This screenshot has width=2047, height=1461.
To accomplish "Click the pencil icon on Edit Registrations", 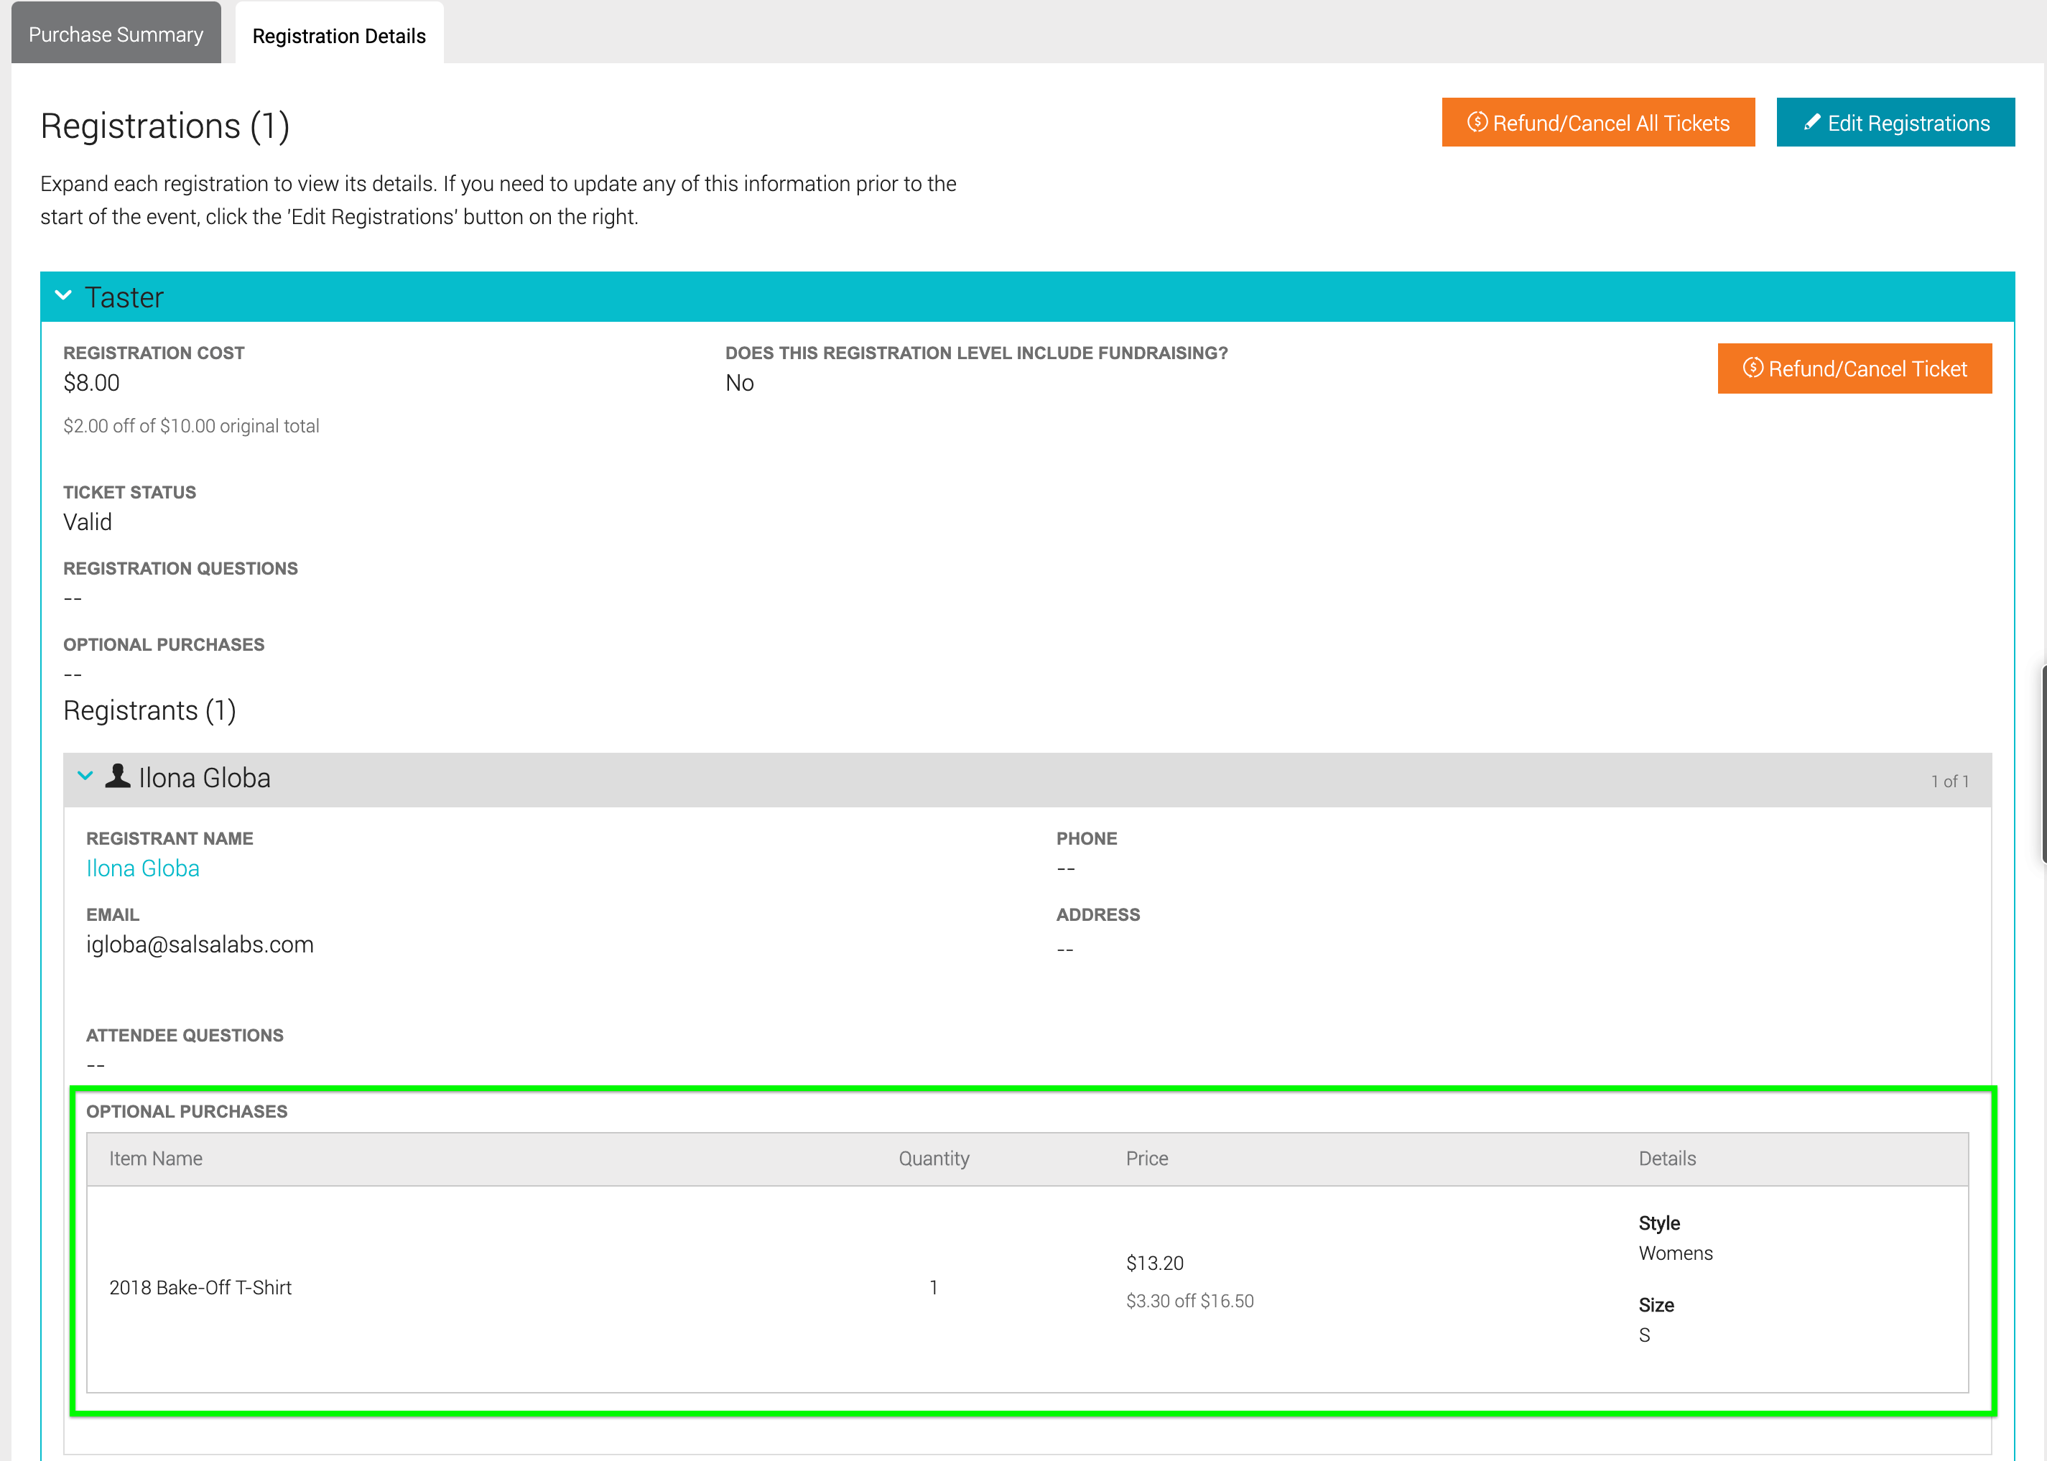I will pos(1811,122).
